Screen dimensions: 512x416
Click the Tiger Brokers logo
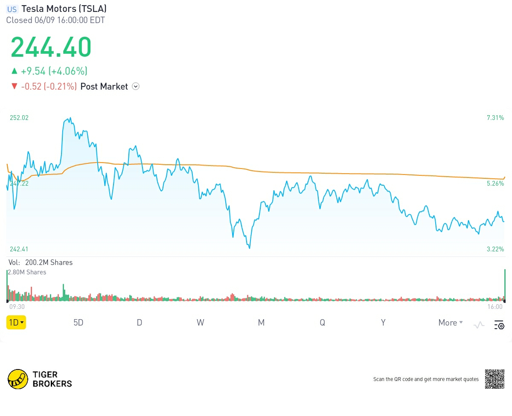click(x=40, y=379)
